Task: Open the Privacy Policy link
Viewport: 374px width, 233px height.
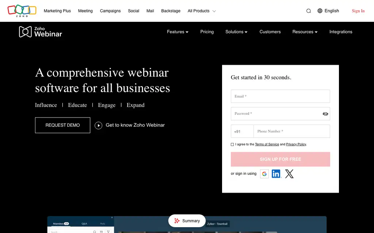Action: tap(296, 144)
